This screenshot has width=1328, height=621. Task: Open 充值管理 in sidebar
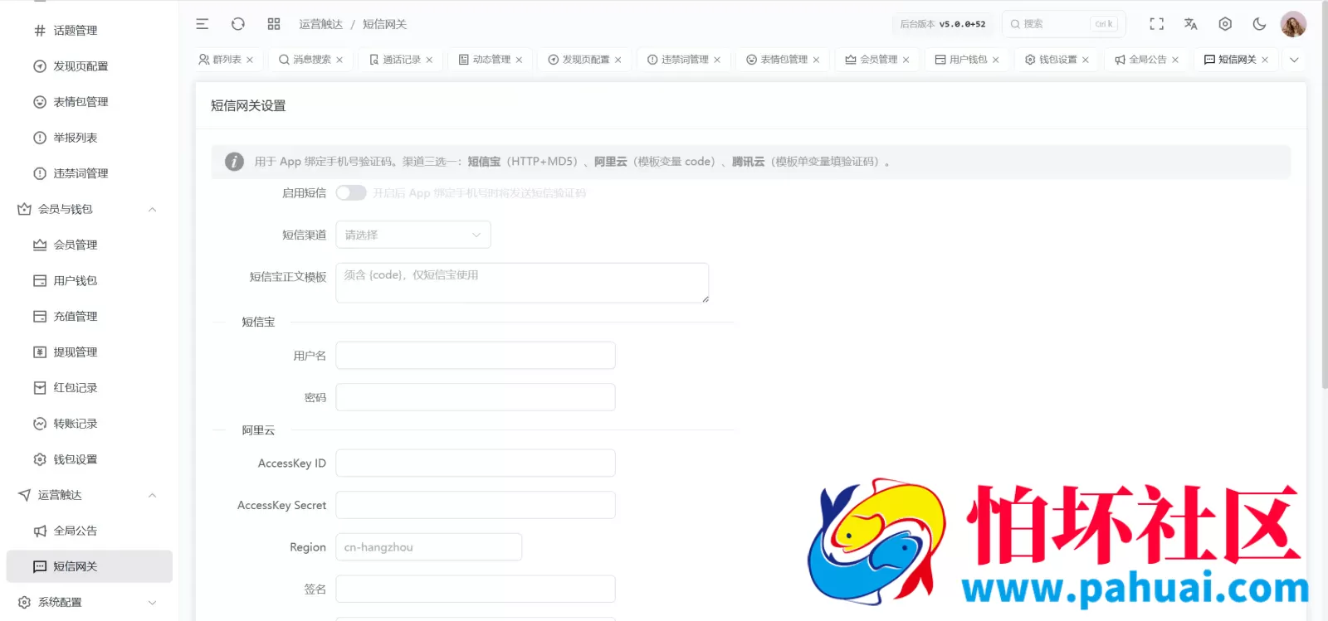[x=90, y=316]
